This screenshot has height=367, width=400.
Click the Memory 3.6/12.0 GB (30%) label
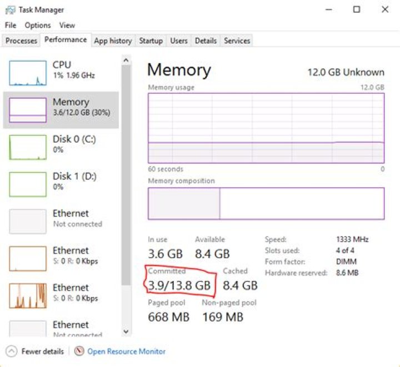point(81,107)
